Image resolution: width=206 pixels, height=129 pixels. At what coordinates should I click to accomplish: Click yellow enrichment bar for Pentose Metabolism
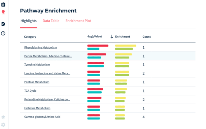121,80
